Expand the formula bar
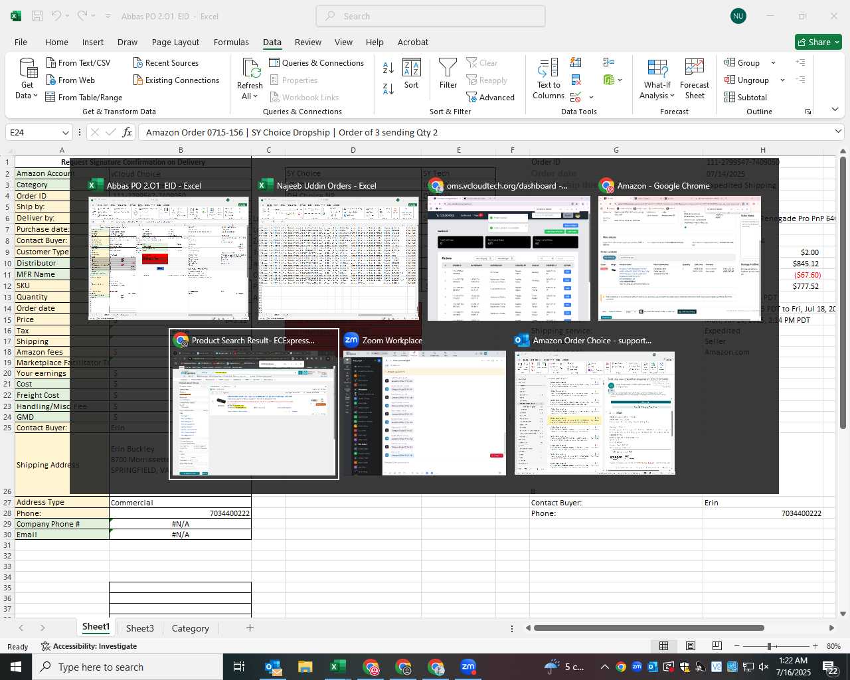Viewport: 850px width, 680px height. (x=838, y=131)
